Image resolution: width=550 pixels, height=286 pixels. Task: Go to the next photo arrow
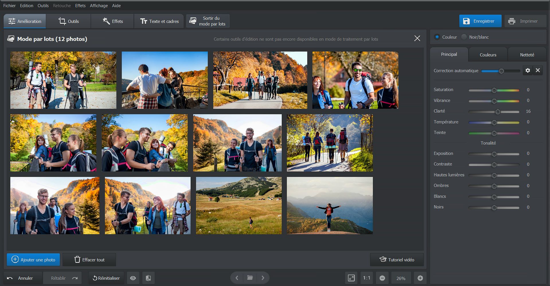(263, 278)
